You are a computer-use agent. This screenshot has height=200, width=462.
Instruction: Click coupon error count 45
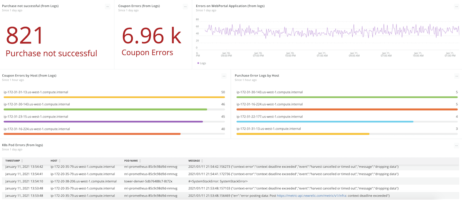click(x=223, y=117)
